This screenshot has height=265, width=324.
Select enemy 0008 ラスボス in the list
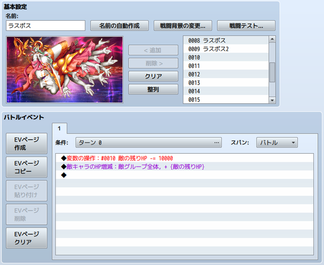coord(226,40)
